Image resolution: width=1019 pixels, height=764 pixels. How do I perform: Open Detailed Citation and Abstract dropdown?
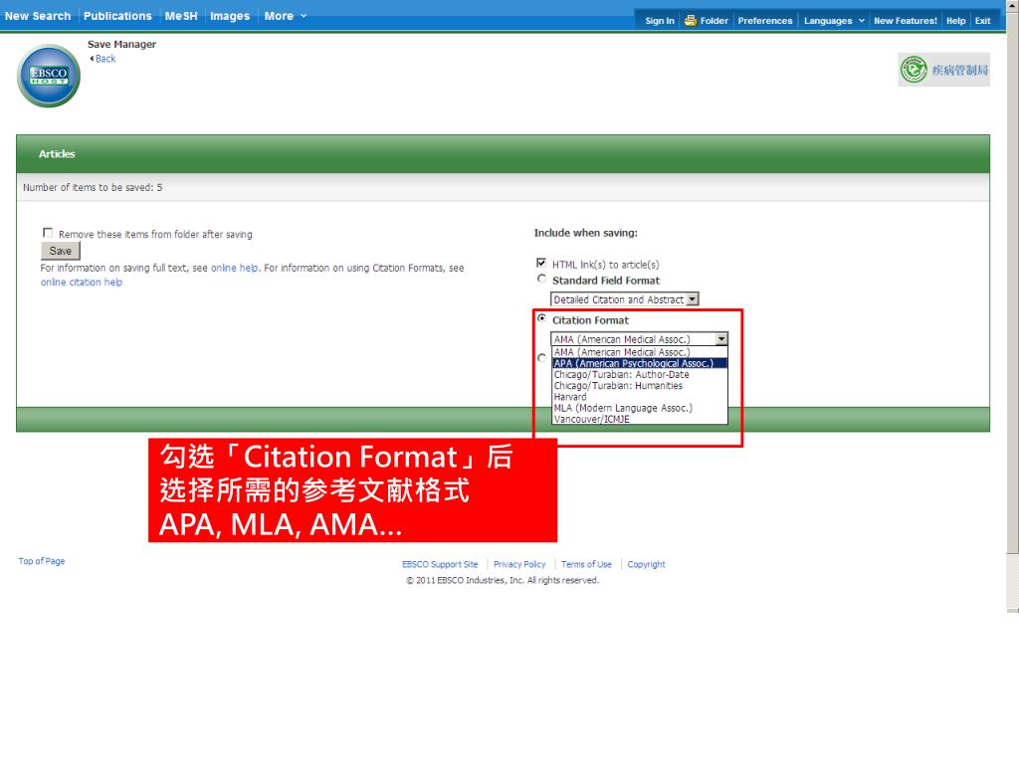625,299
